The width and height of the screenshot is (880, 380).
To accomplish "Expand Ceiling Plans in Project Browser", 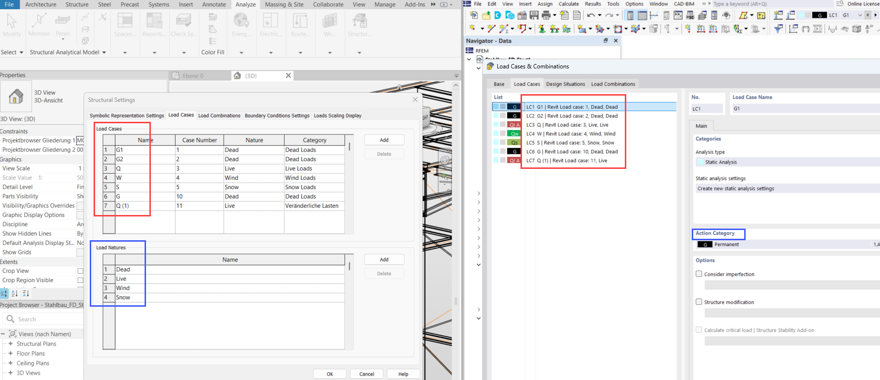I will [10, 363].
